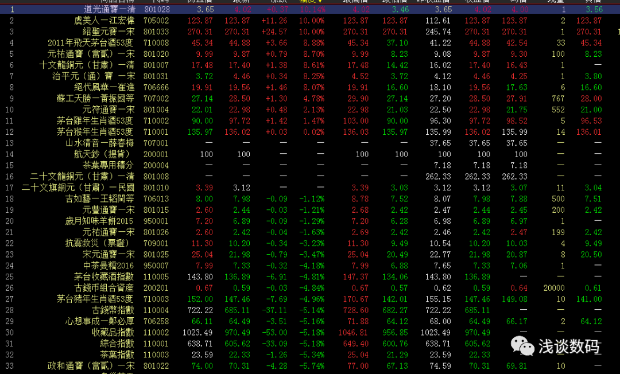The width and height of the screenshot is (620, 374).
Task: Select the -5.74% percentage cell
Action: pyautogui.click(x=312, y=366)
